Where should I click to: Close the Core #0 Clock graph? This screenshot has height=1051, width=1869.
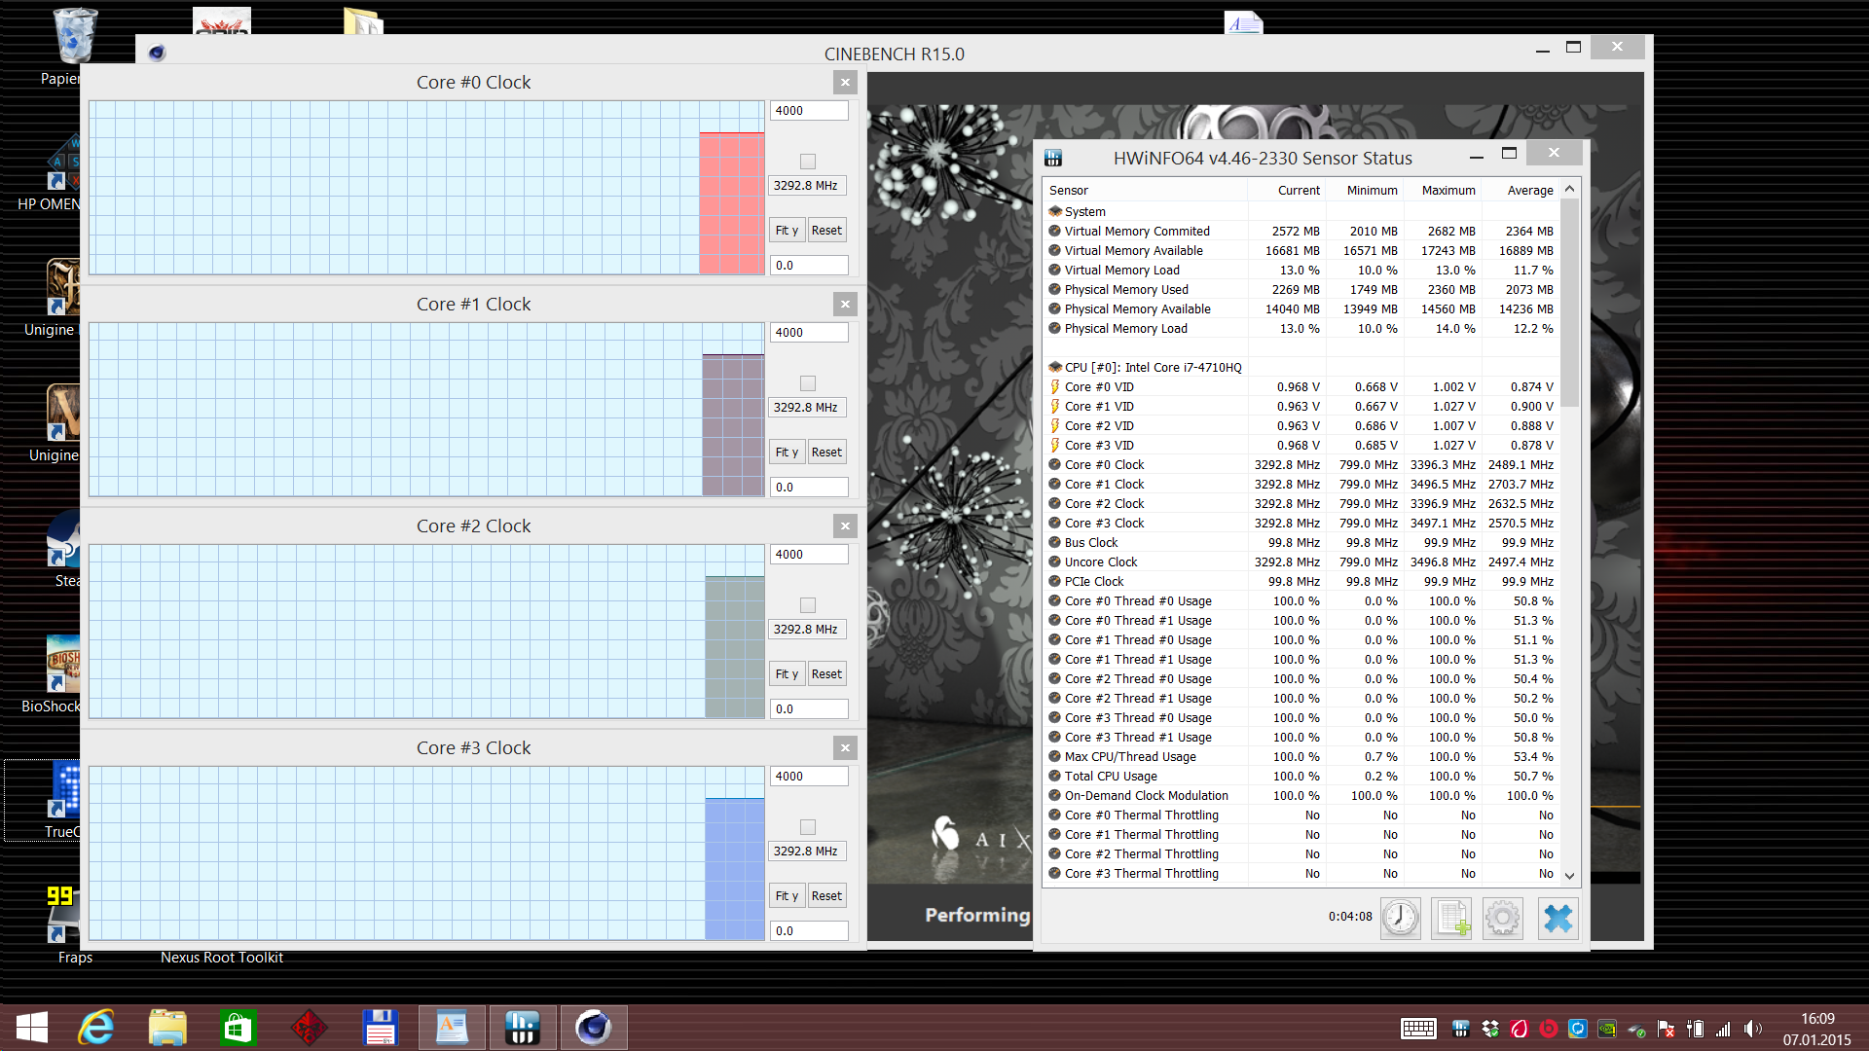click(x=845, y=83)
